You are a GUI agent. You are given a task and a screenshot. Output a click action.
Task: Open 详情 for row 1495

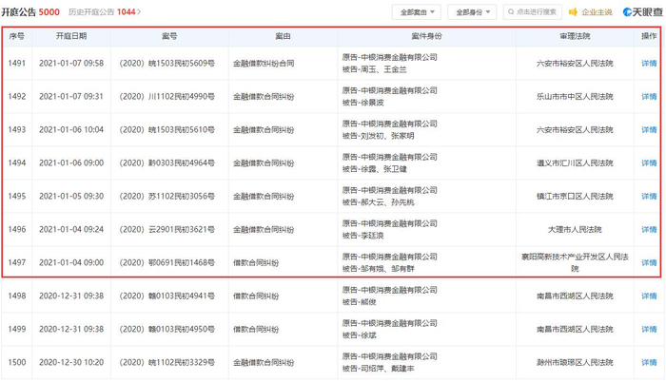(649, 196)
